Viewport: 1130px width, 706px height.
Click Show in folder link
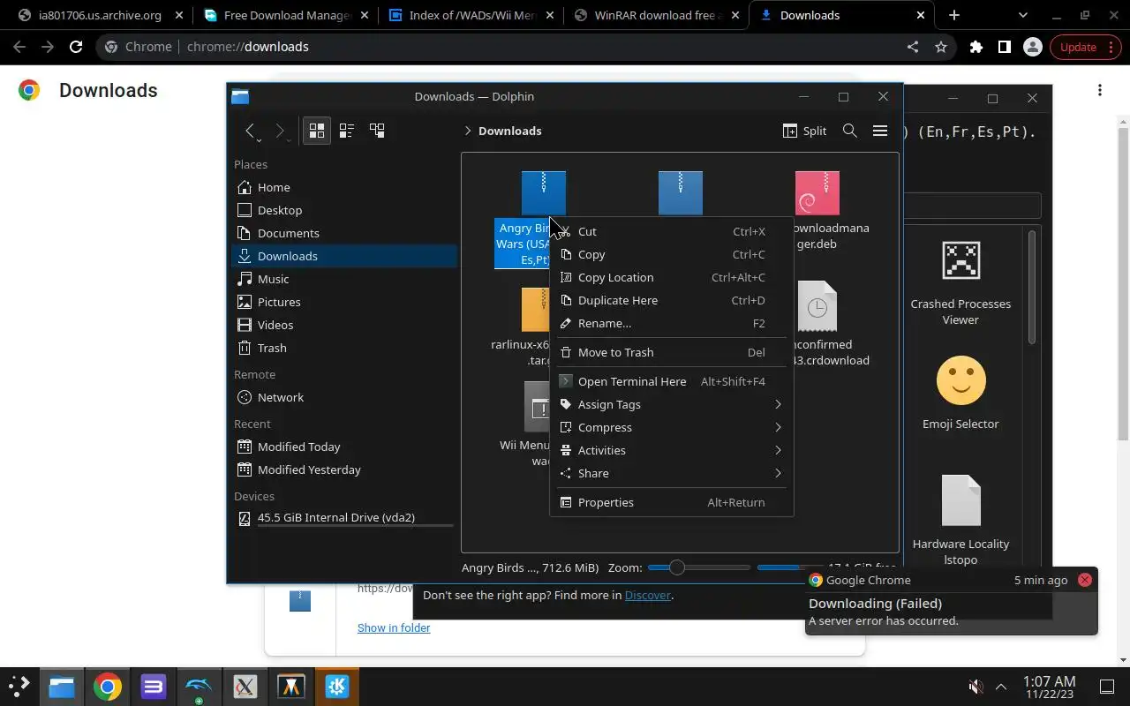tap(394, 627)
